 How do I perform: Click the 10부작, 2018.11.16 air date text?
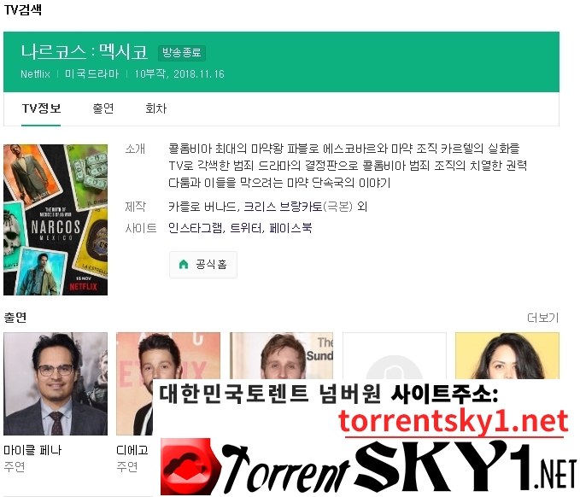(x=179, y=74)
